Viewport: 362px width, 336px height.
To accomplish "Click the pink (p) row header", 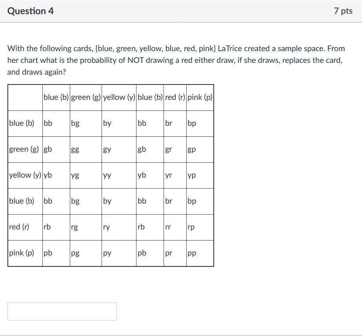I will (x=25, y=253).
